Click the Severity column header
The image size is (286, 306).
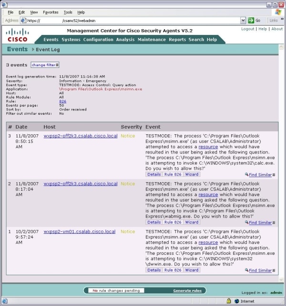click(x=132, y=127)
